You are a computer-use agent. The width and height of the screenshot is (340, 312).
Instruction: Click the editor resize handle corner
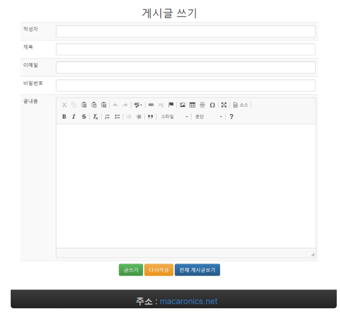point(313,254)
